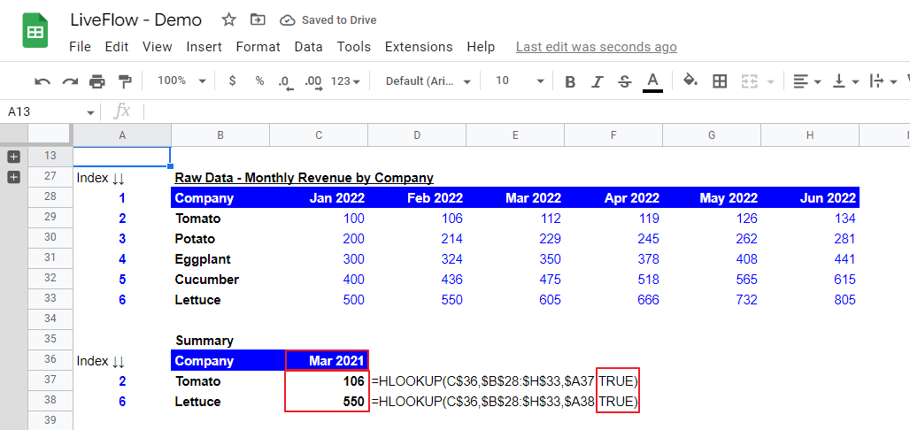Decrease decimal places

tap(286, 81)
